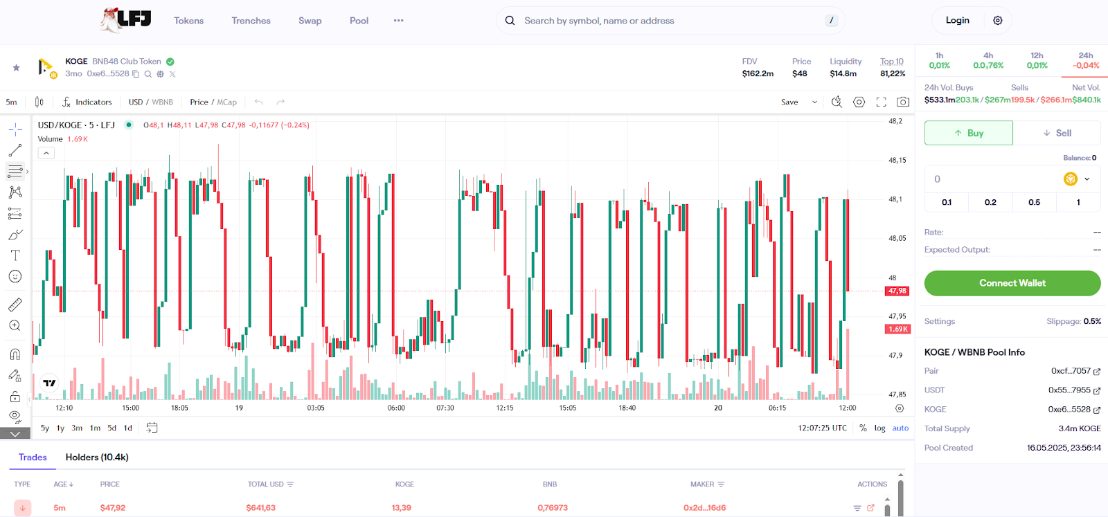
Task: Open the Indicators panel
Action: tap(87, 102)
